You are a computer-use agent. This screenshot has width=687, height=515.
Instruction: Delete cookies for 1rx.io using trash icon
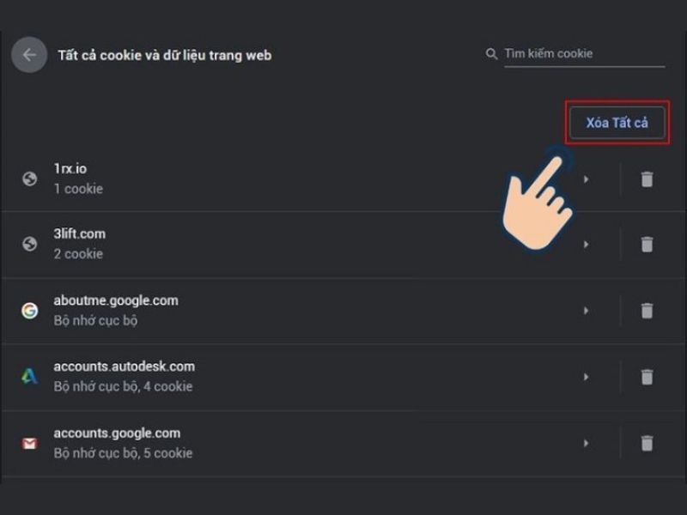tap(647, 178)
